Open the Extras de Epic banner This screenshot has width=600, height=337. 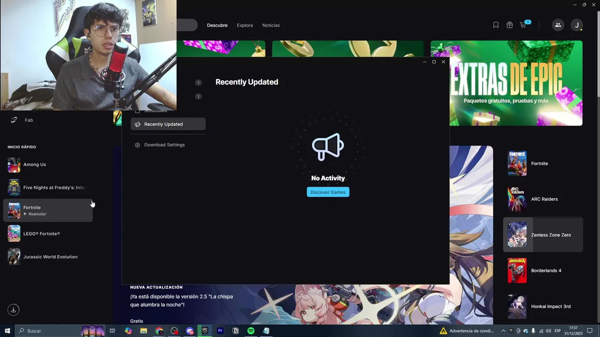point(507,83)
